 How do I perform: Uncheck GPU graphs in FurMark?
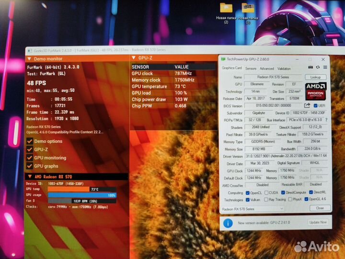click(30, 166)
